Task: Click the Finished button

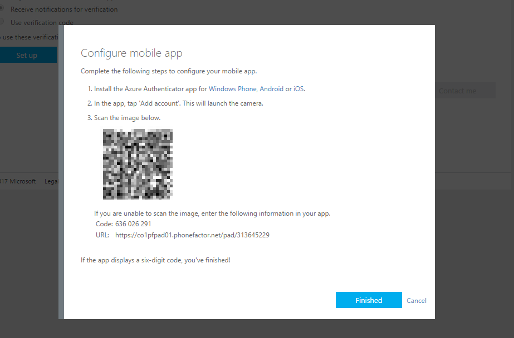Action: (369, 300)
